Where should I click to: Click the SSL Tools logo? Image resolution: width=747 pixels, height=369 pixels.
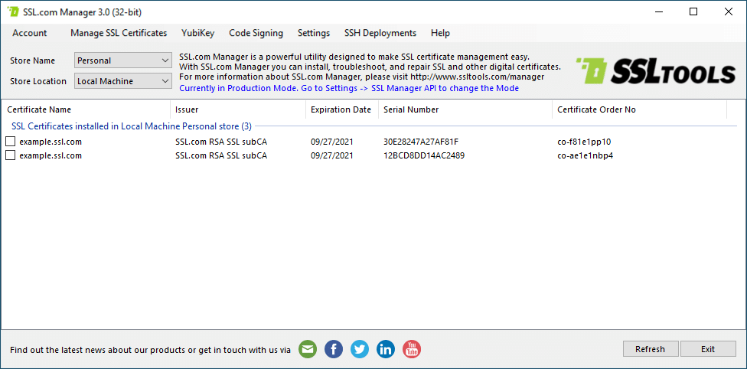(655, 72)
